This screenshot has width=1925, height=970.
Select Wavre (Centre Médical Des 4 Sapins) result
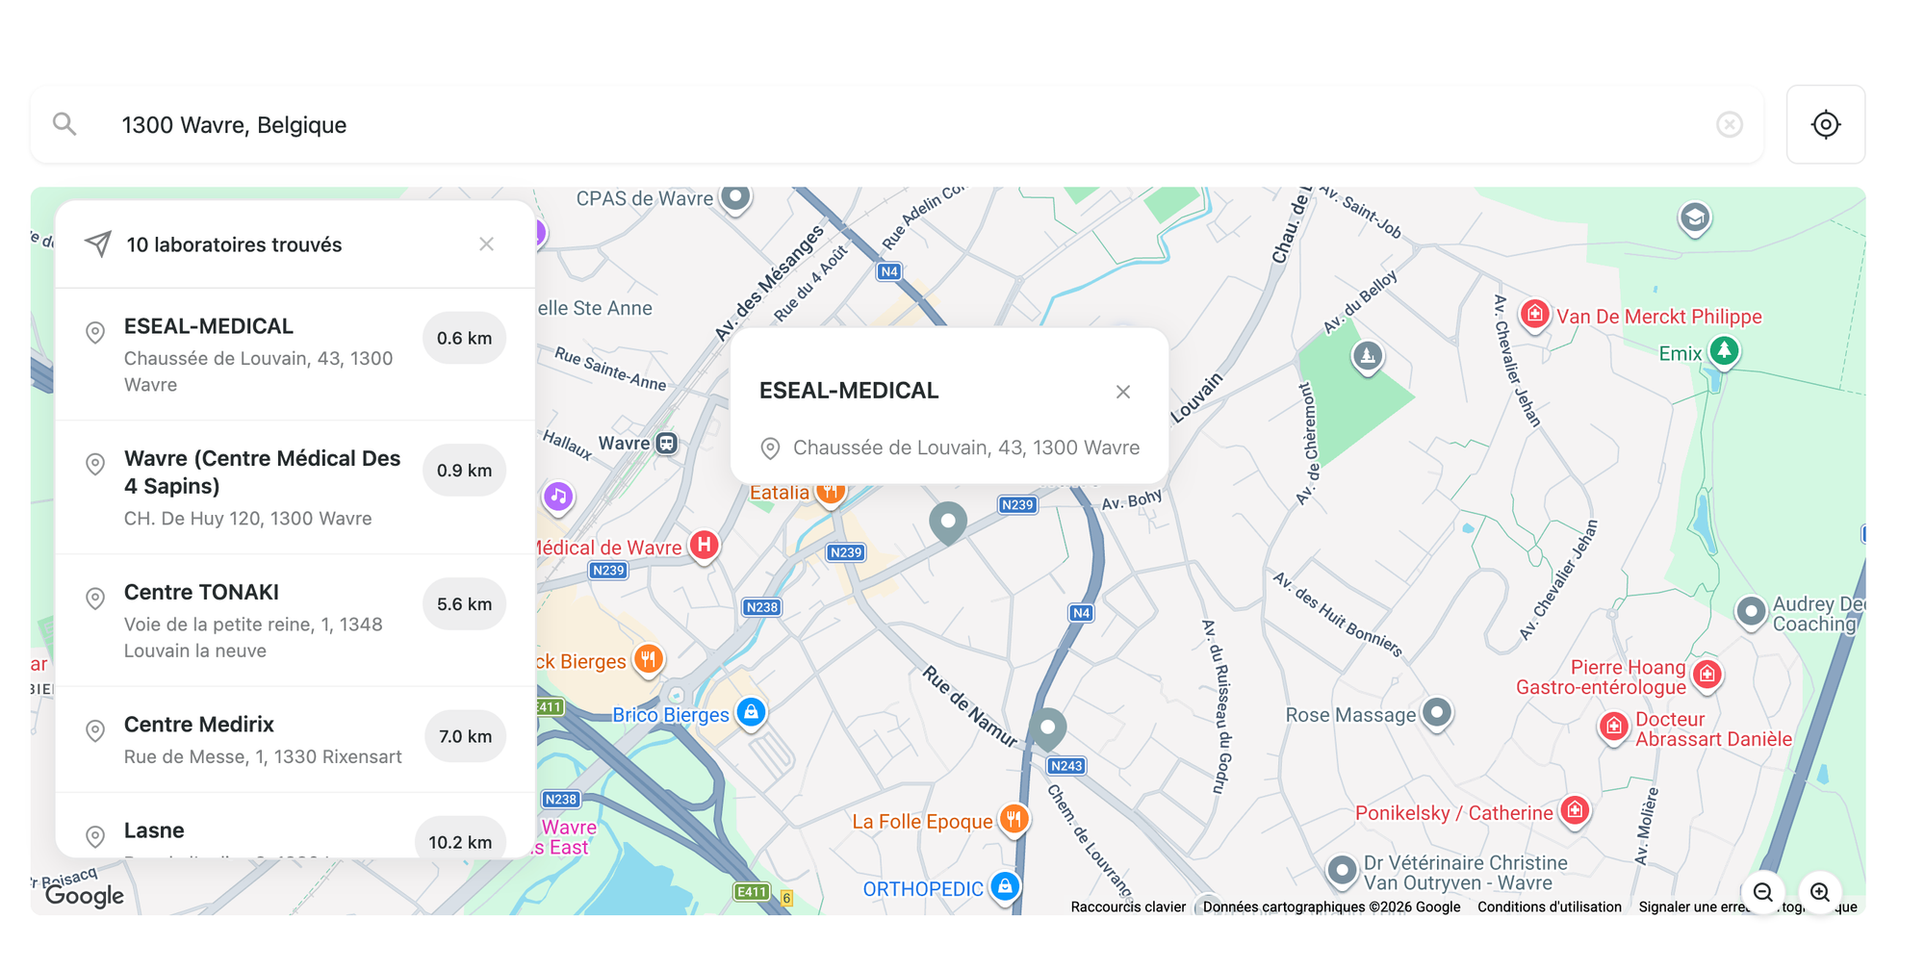click(x=295, y=487)
